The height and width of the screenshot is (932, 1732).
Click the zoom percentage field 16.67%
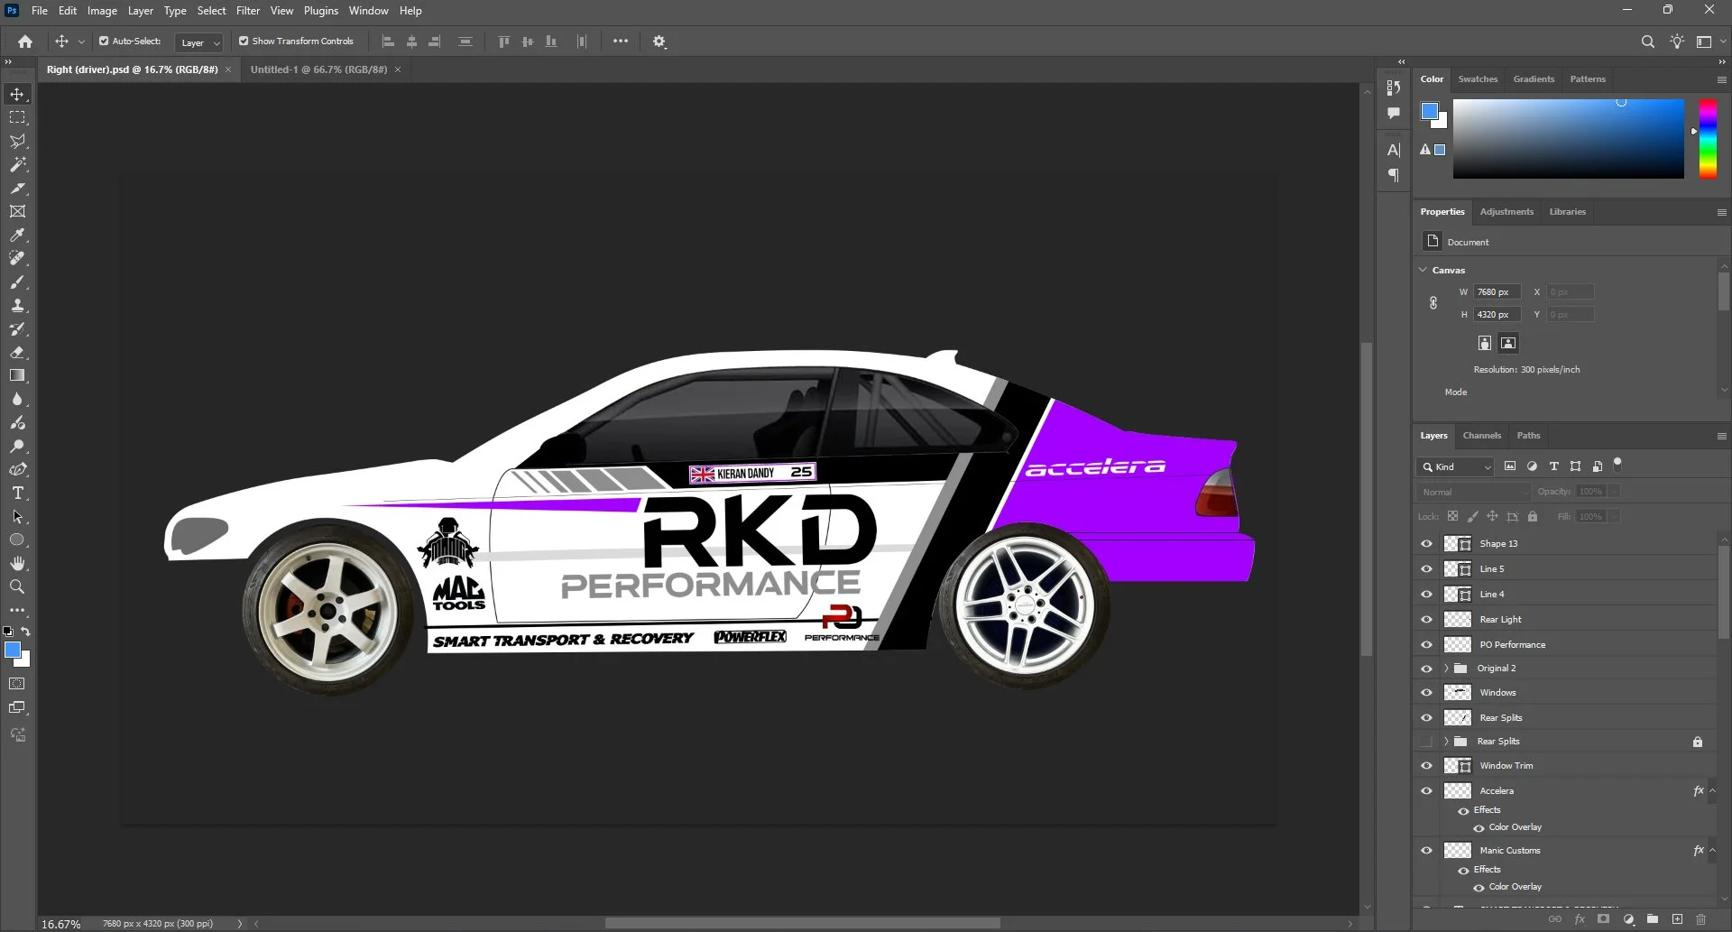coord(61,924)
